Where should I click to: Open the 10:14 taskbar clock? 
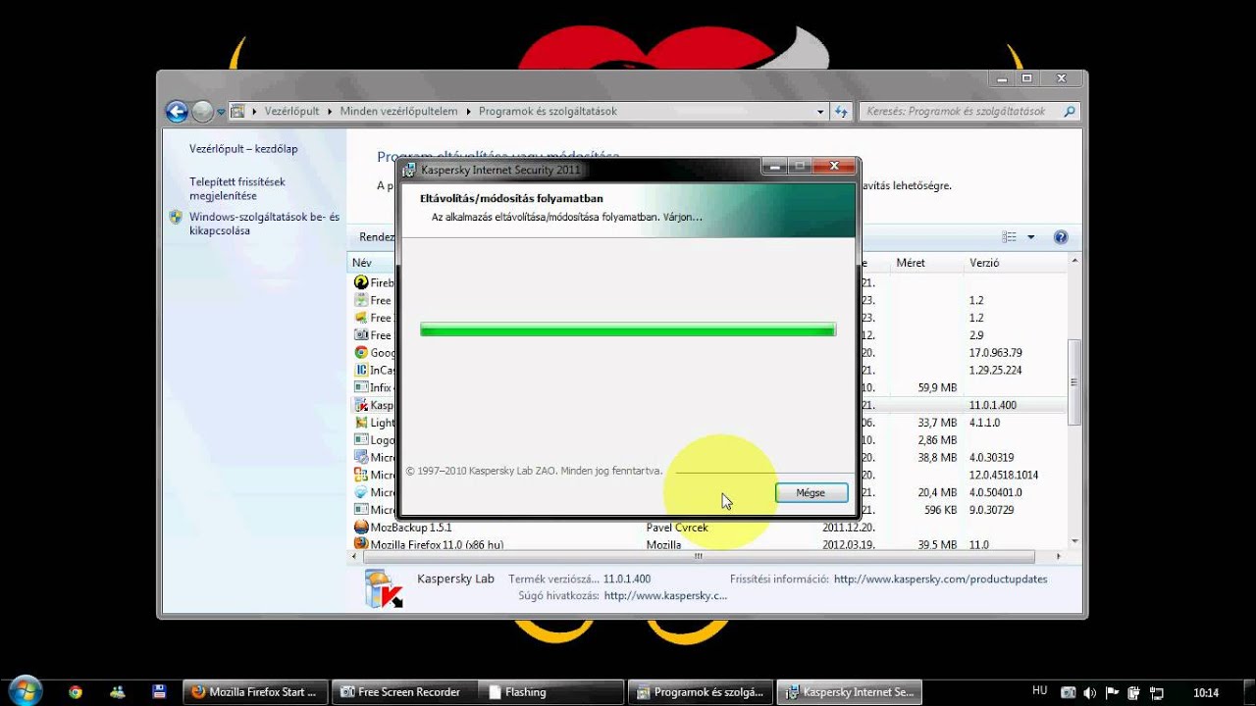point(1206,692)
